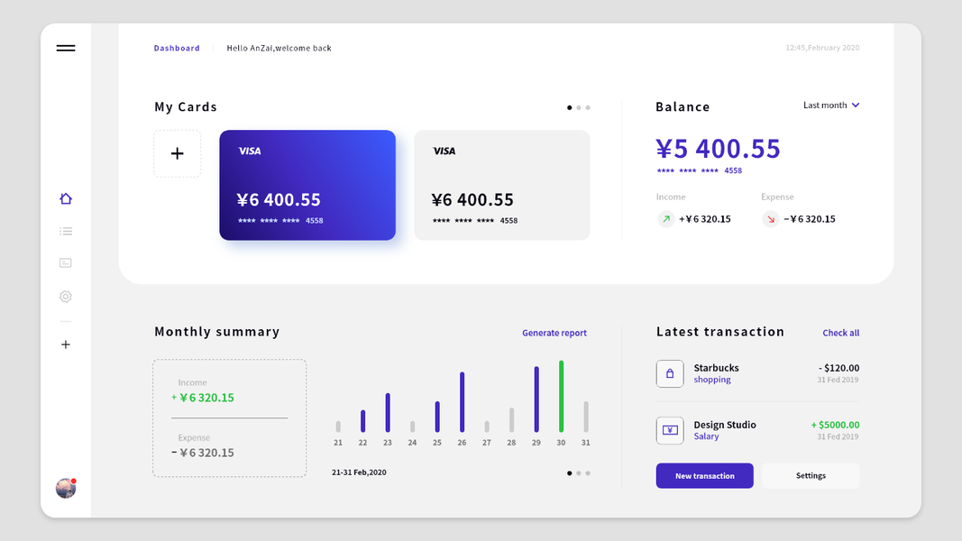
Task: Select the green bar for day 30
Action: 561,396
